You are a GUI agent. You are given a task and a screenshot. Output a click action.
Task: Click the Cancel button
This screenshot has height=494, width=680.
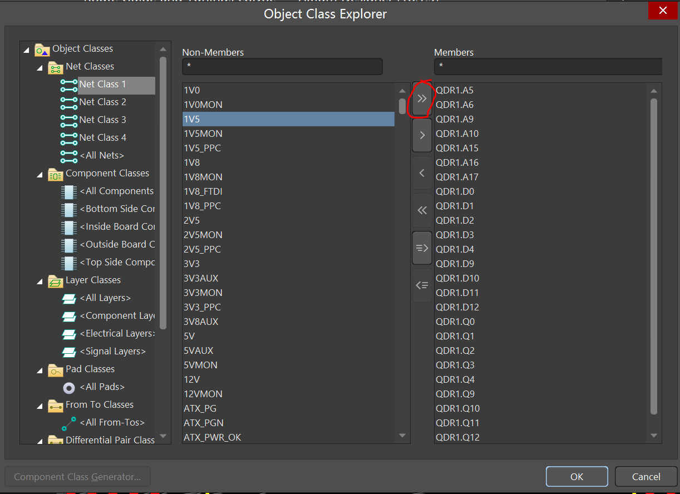[646, 477]
